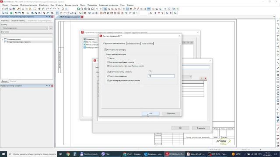Switch to the 'Дерево' tab in navigator
The width and height of the screenshot is (280, 157).
click(x=4, y=81)
